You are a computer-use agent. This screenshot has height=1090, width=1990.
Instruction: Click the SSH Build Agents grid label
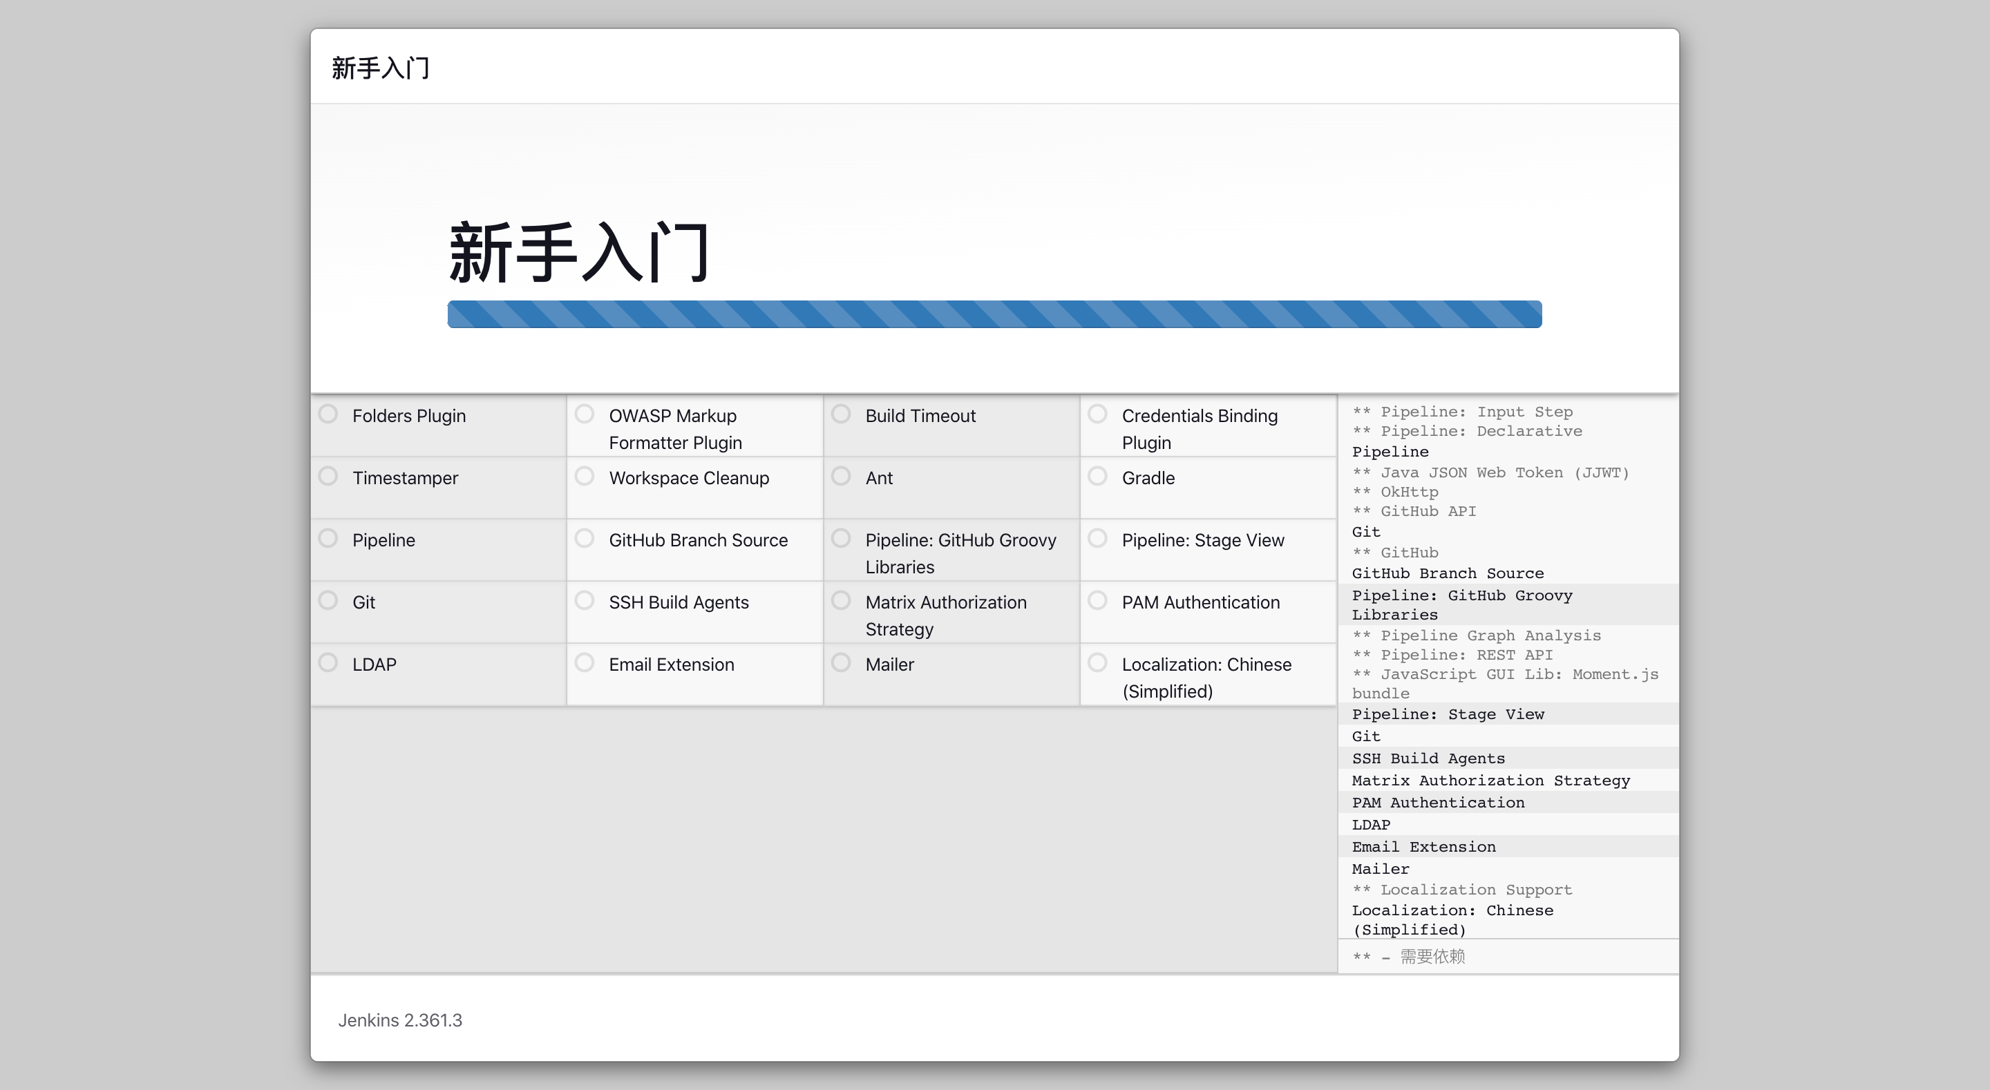pyautogui.click(x=679, y=602)
